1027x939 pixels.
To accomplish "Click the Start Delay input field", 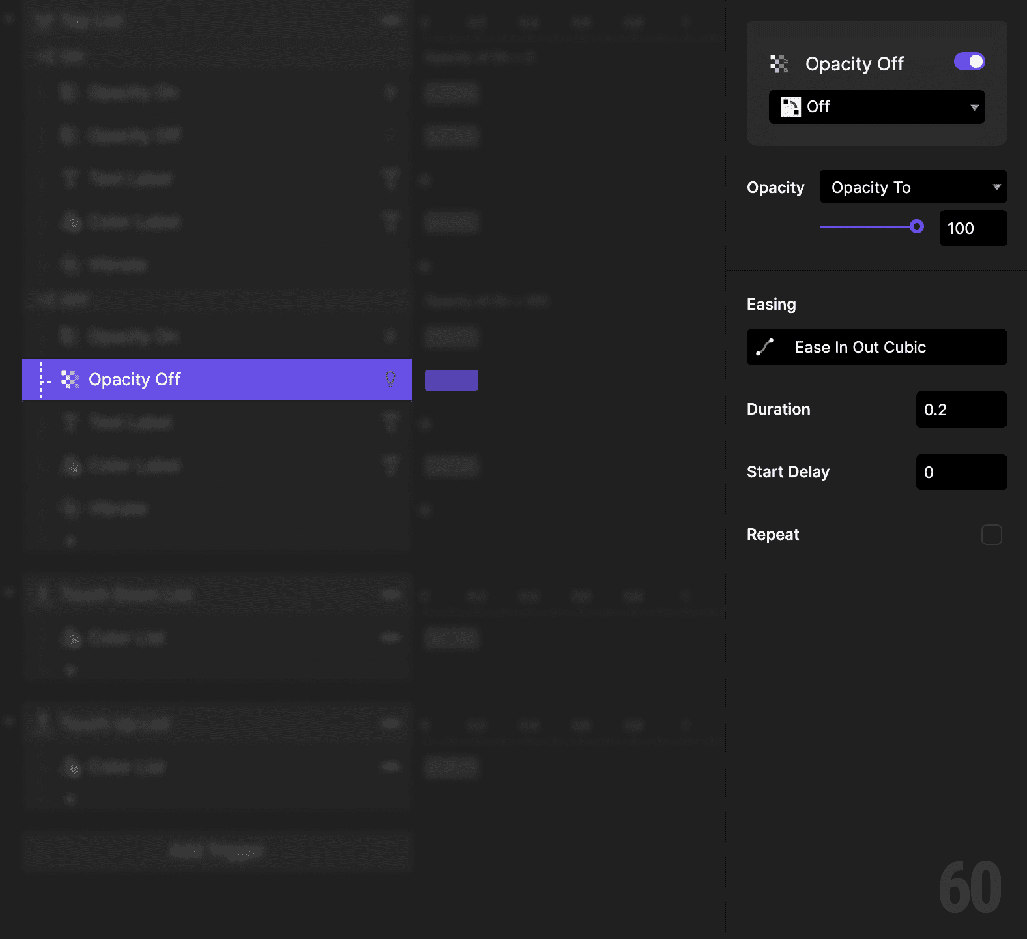I will [x=961, y=472].
